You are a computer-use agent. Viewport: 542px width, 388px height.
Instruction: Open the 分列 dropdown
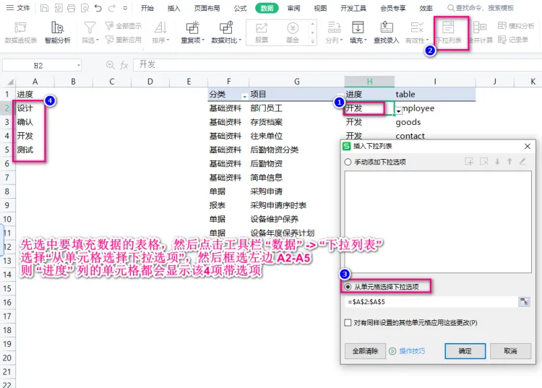(334, 33)
